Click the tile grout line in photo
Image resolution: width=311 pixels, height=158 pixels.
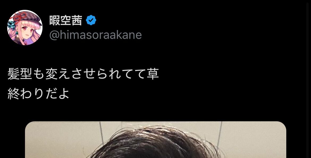click(101, 133)
